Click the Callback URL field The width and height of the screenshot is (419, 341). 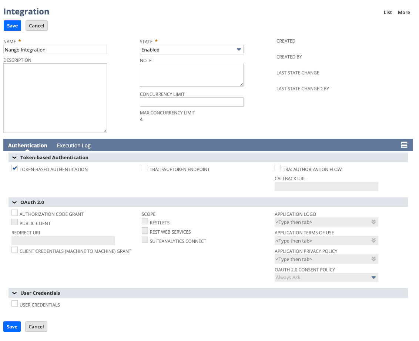326,186
